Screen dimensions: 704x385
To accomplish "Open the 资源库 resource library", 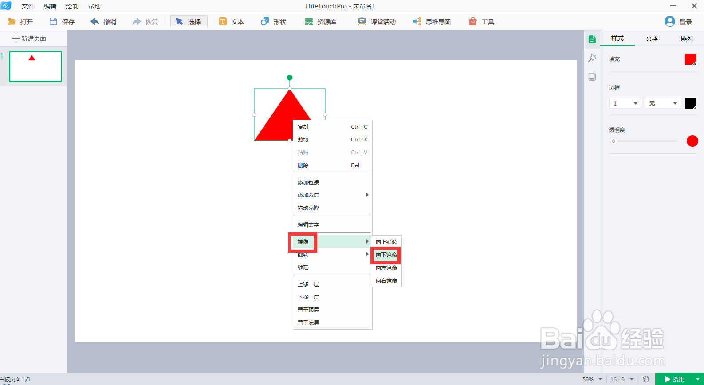I will [320, 22].
